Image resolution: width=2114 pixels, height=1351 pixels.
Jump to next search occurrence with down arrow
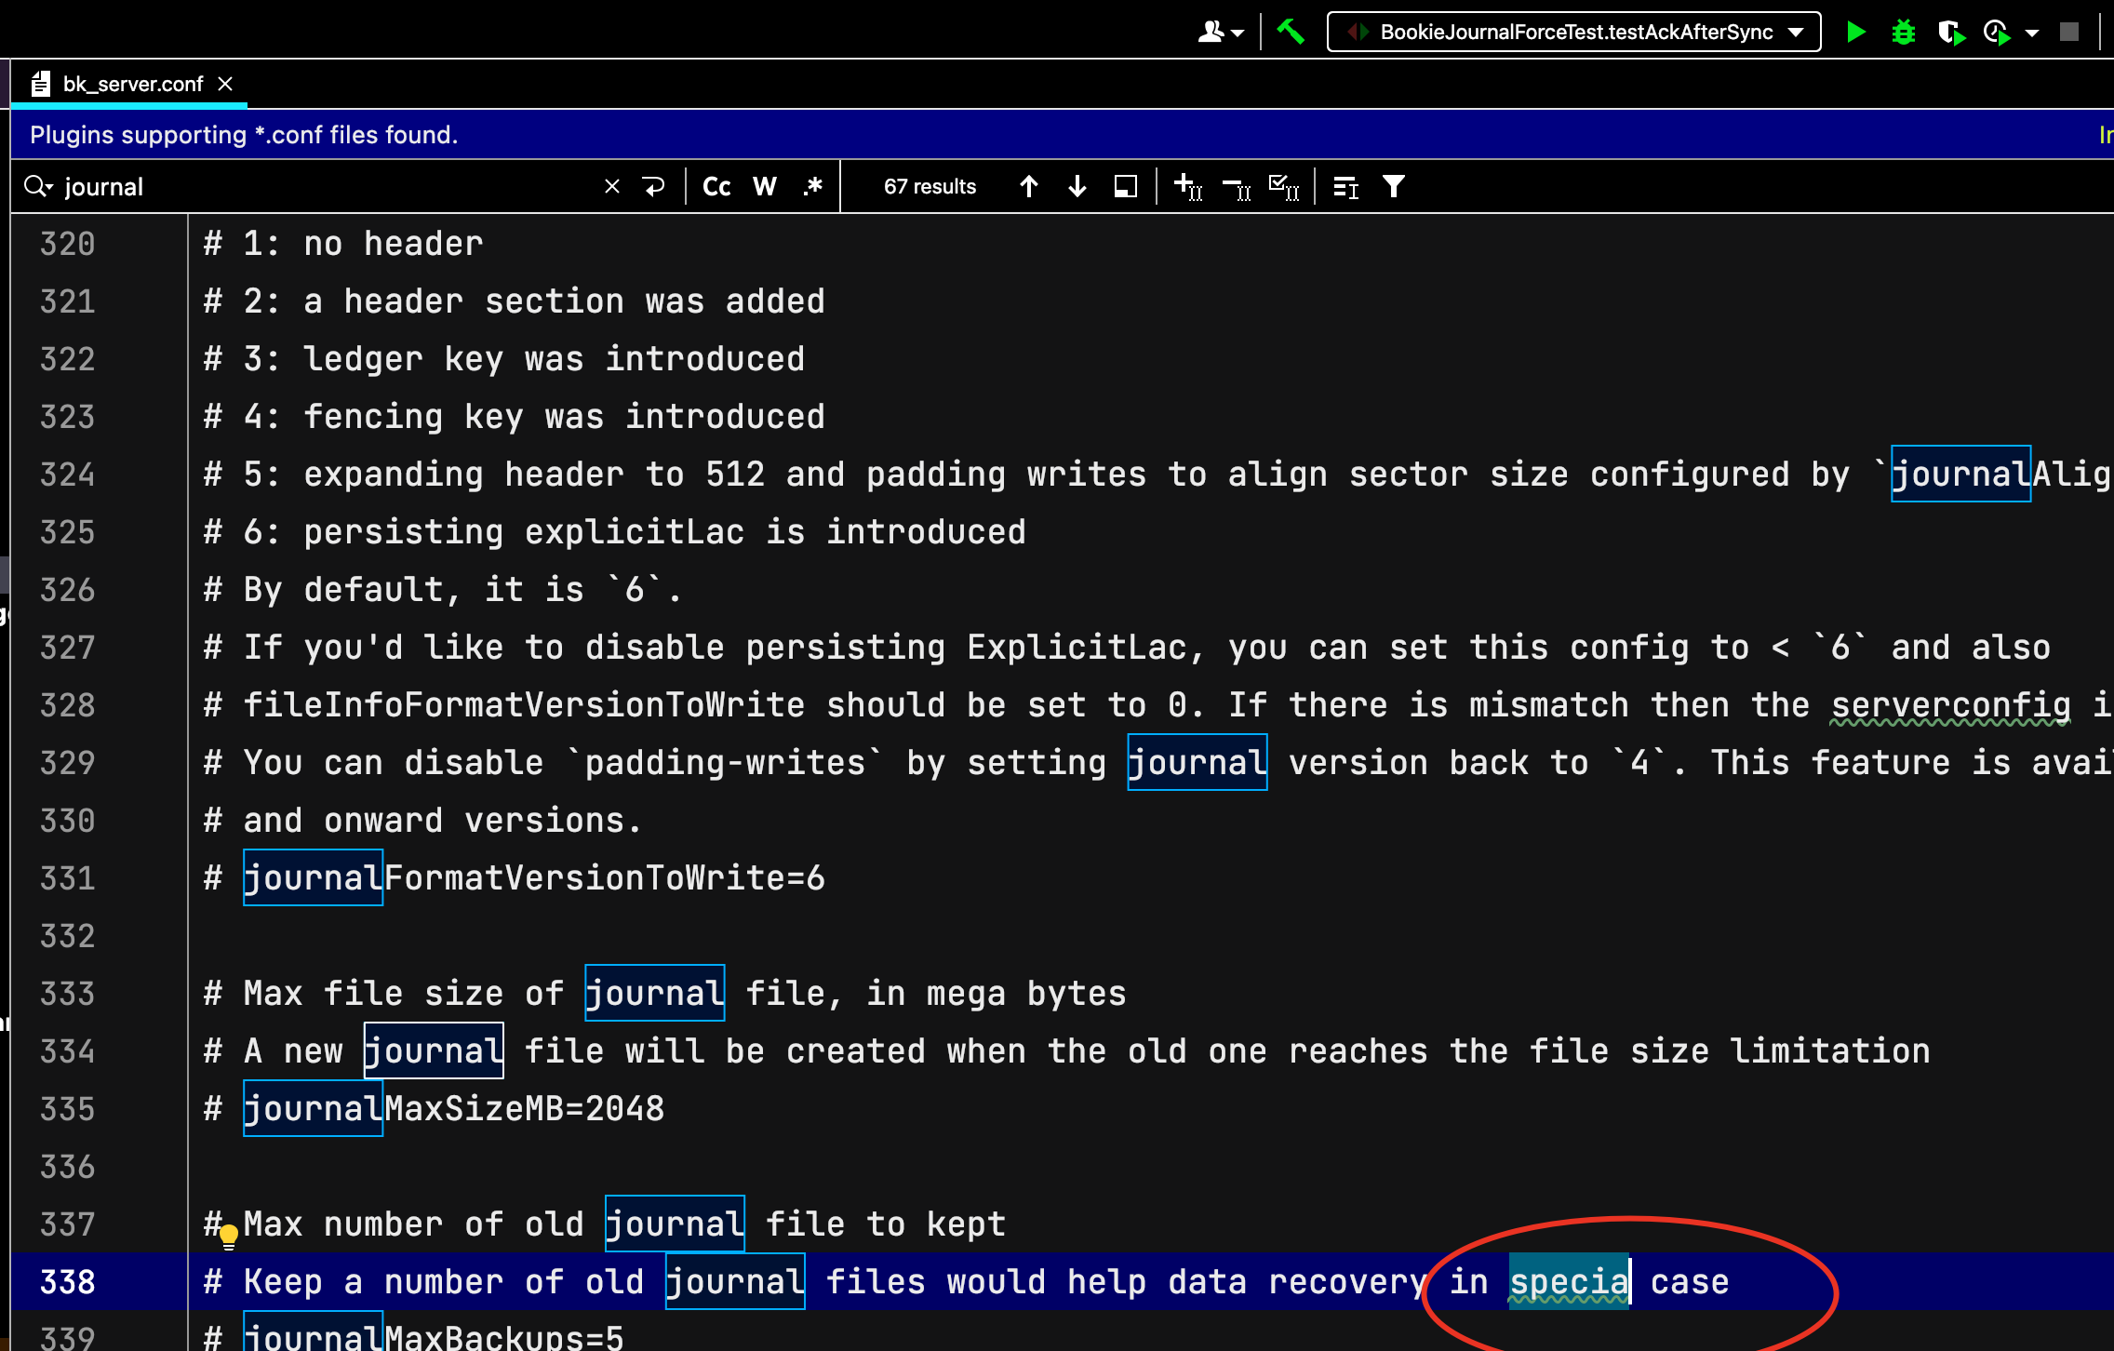click(1077, 187)
